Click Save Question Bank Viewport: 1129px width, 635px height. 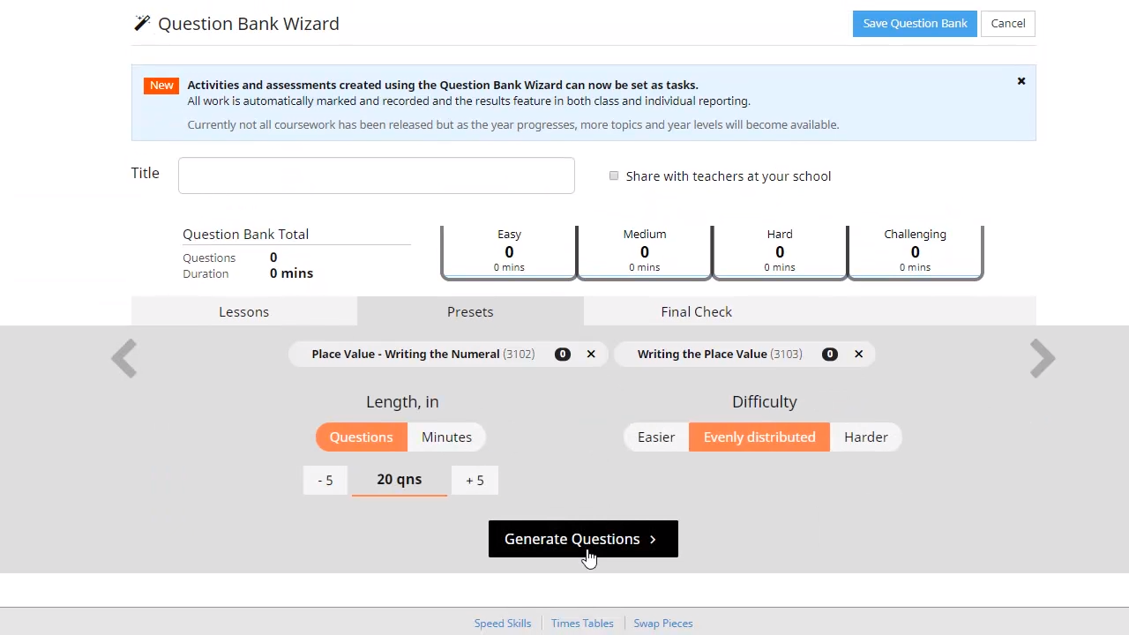pos(915,23)
